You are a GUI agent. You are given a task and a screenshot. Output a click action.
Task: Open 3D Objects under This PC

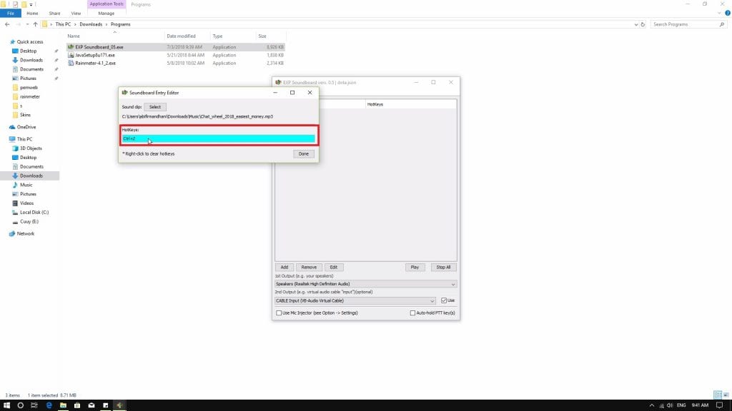pyautogui.click(x=31, y=148)
